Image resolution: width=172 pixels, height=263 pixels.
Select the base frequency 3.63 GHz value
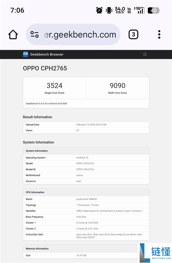click(81, 217)
